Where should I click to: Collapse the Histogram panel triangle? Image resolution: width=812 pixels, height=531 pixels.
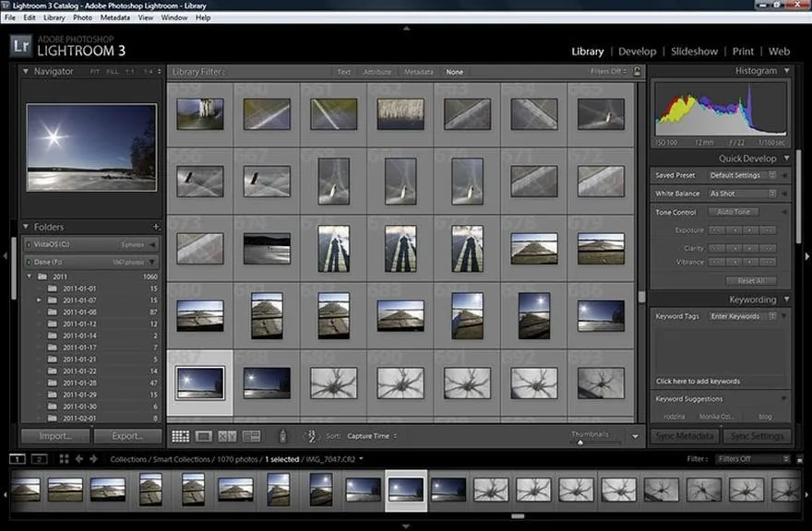[786, 70]
